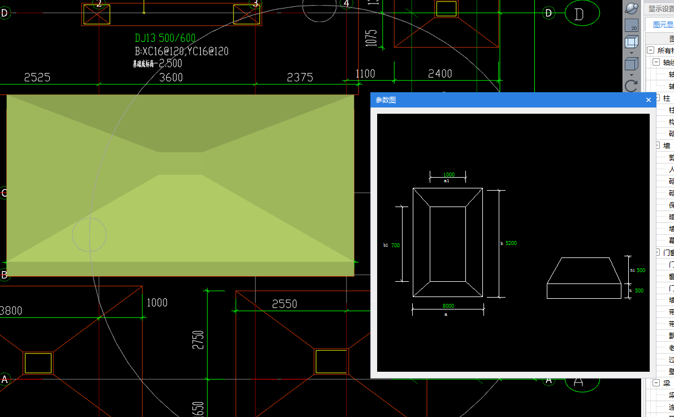Click the 3600 dimension text
This screenshot has height=417, width=674.
point(171,78)
